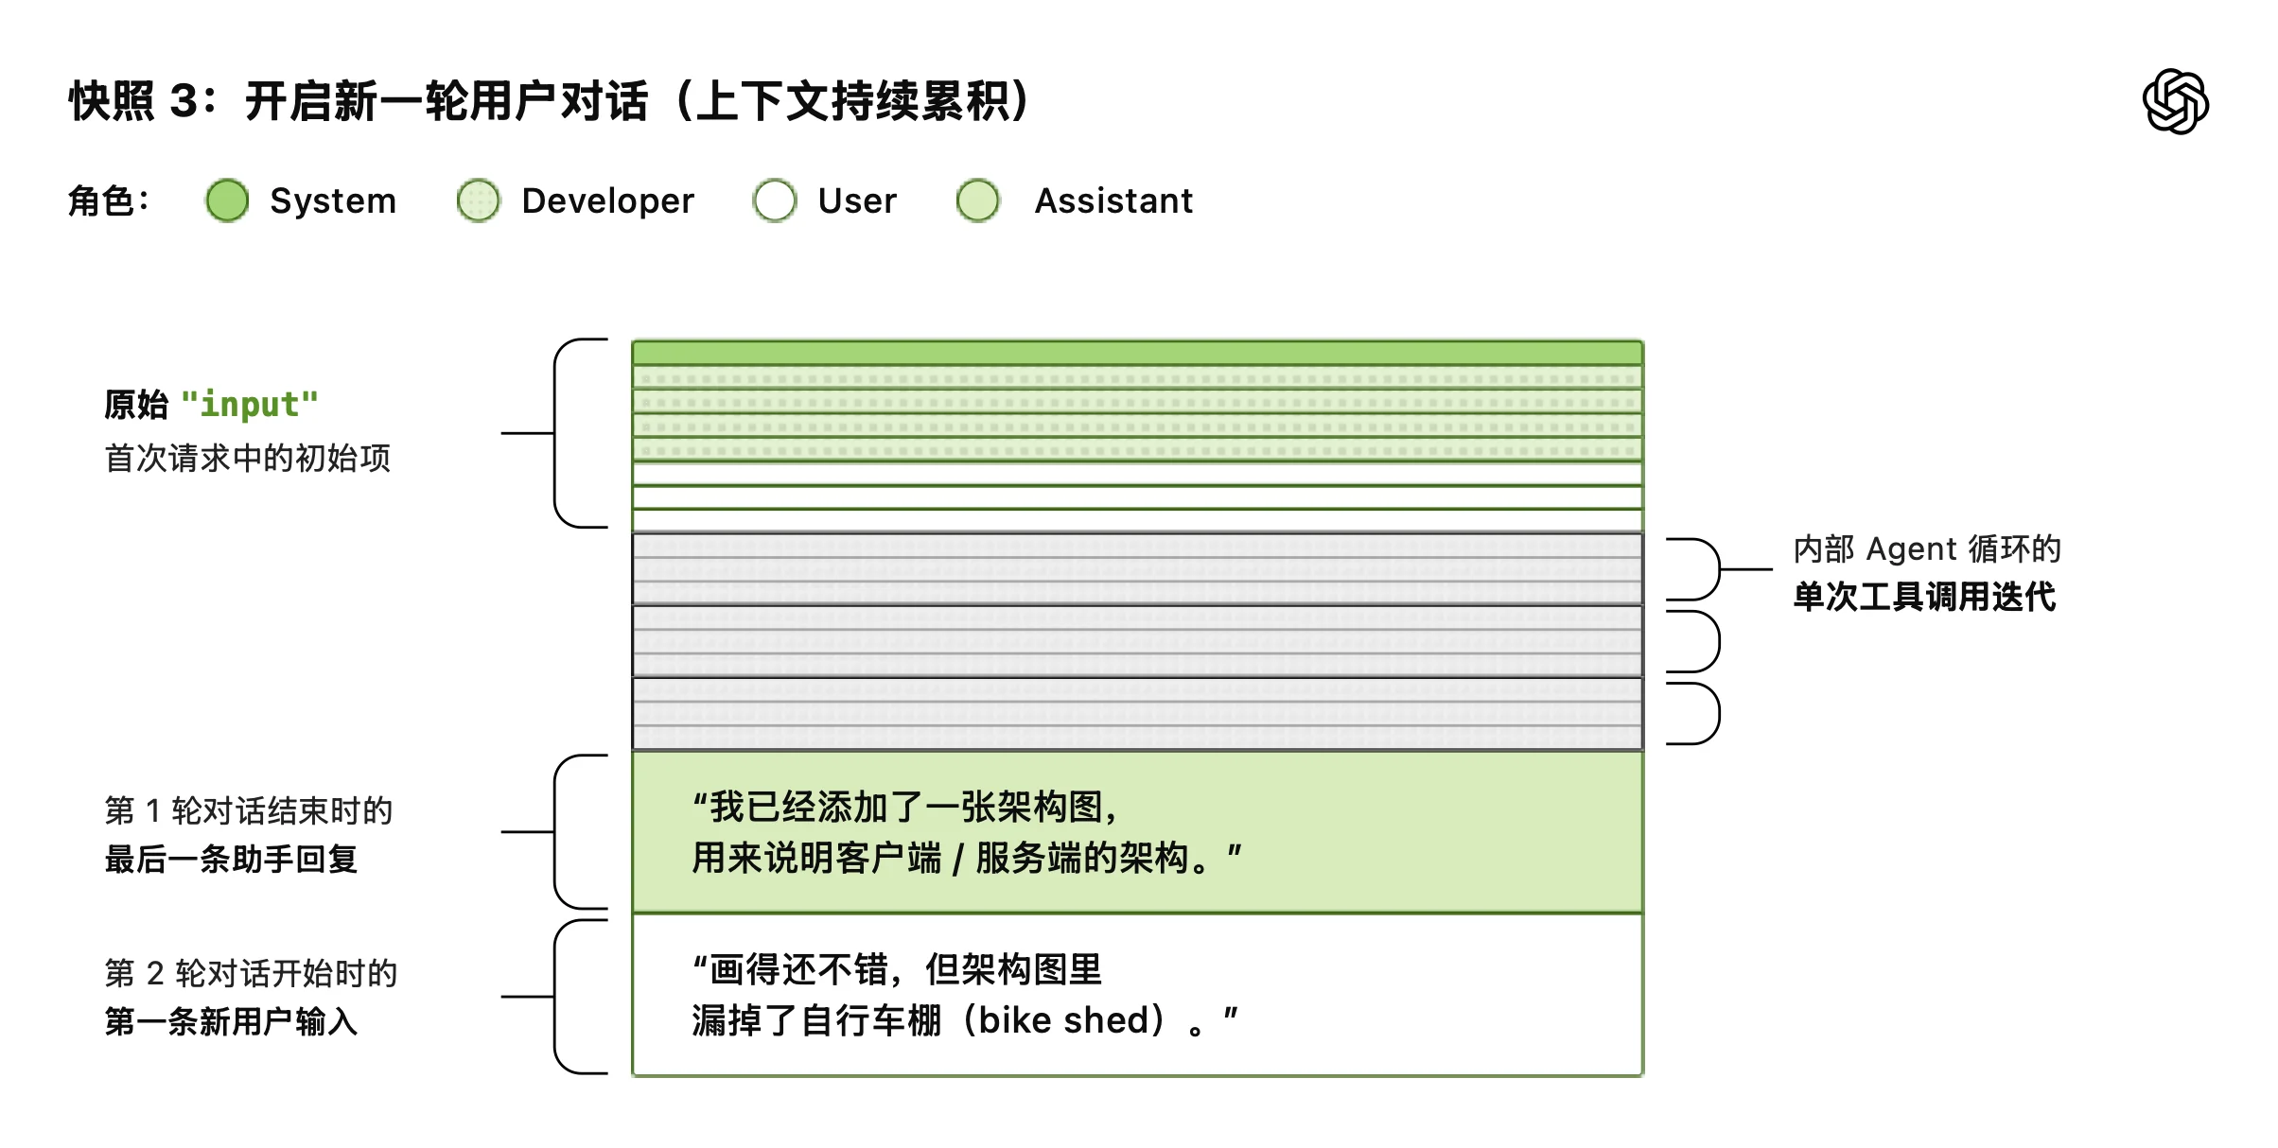This screenshot has width=2278, height=1148.
Task: Click the Assistant role light green circle
Action: tap(978, 200)
